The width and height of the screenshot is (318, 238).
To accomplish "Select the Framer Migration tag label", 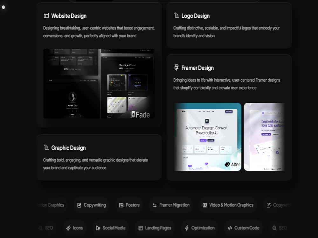I will pos(174,205).
